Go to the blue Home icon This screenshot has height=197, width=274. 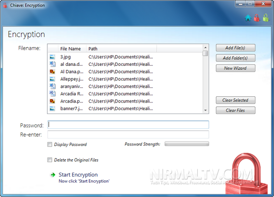pos(248,18)
